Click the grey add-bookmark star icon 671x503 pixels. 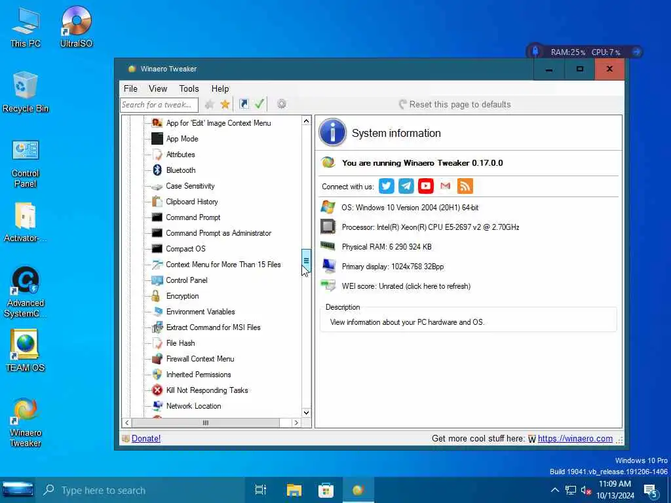pos(209,104)
